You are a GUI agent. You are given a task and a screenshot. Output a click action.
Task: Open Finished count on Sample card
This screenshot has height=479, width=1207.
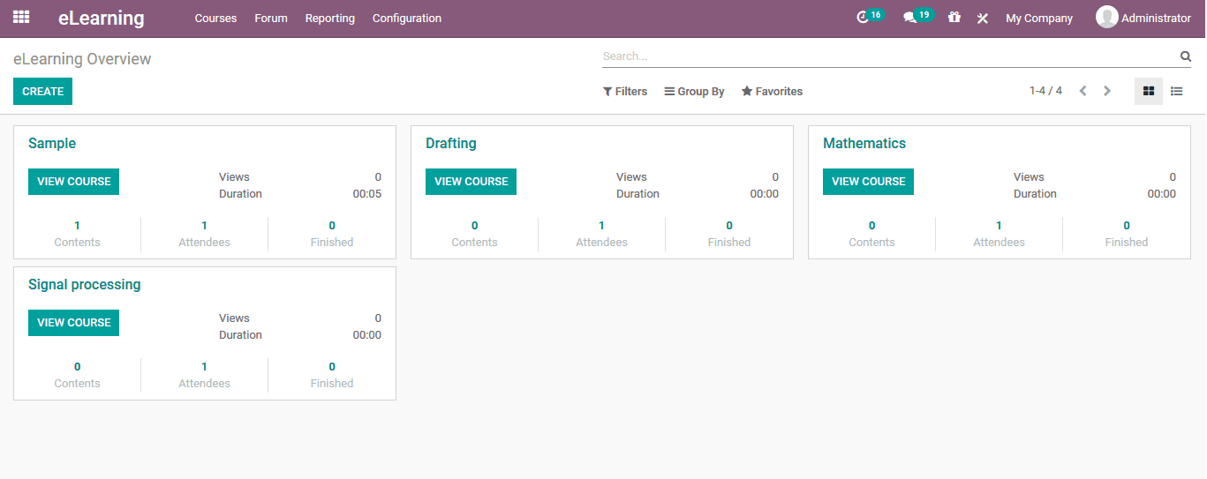click(x=332, y=234)
